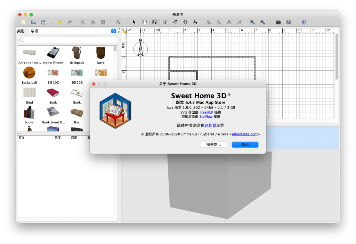Click the Sweet Home 3D logo image
356x244 pixels.
click(115, 111)
